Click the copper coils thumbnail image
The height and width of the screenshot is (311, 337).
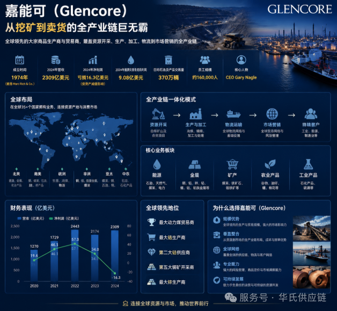312,278
